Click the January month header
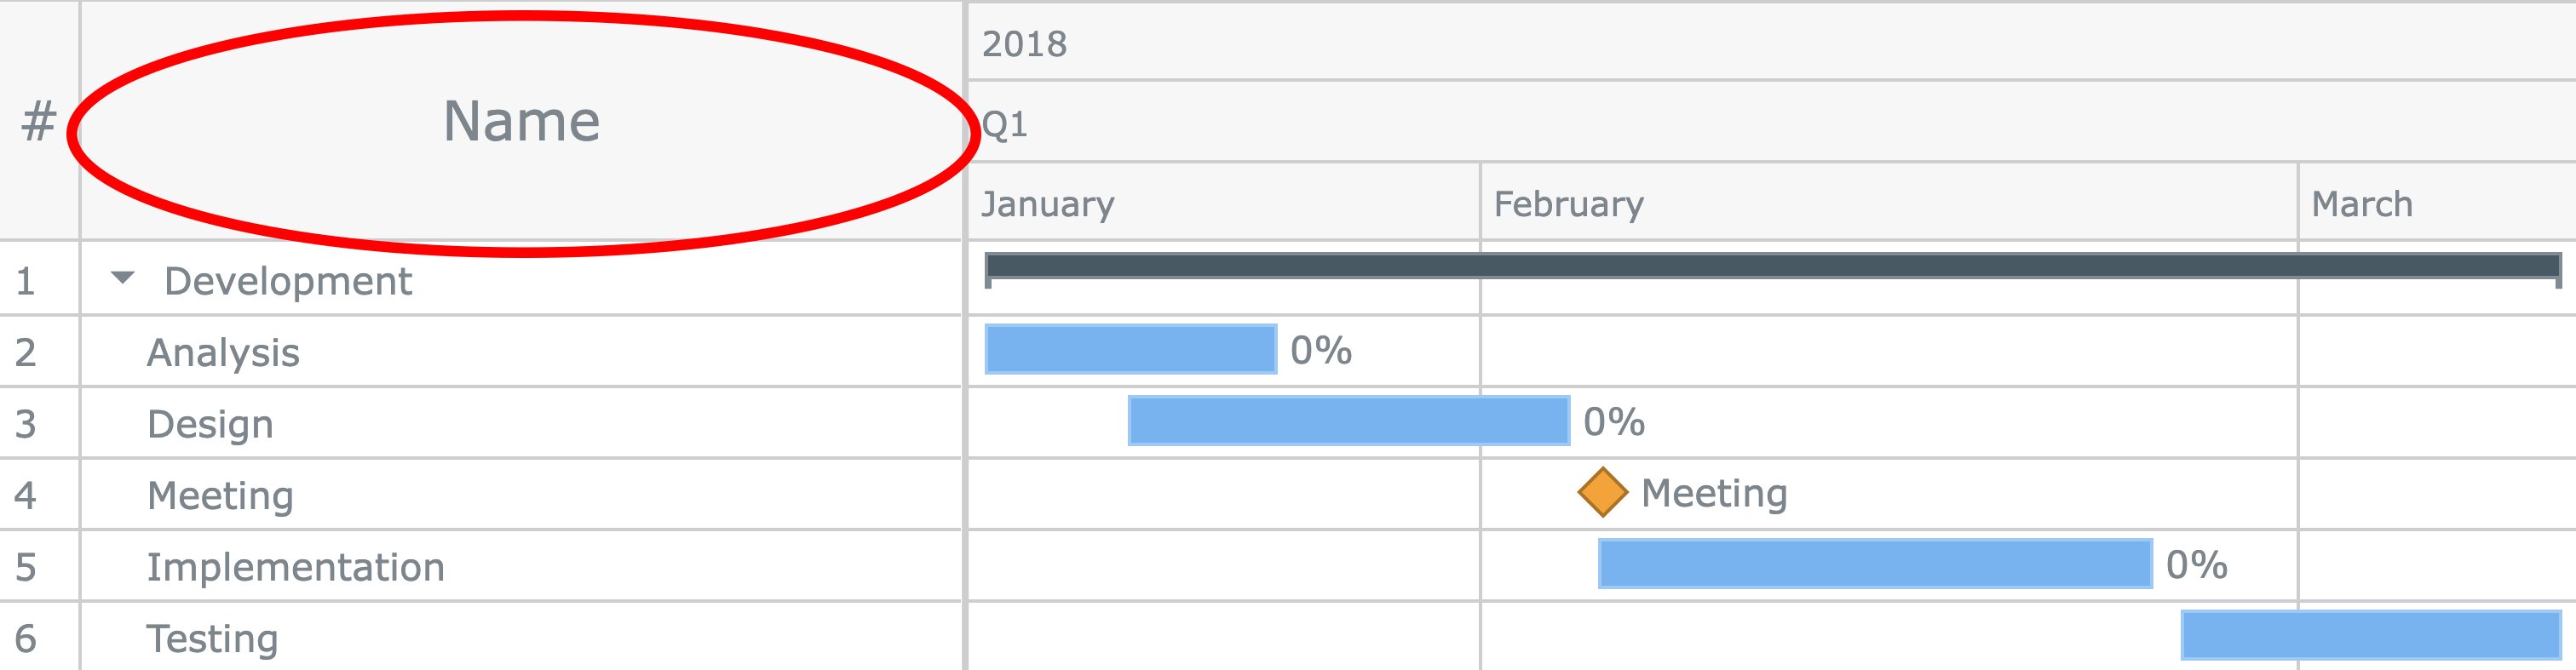2576x670 pixels. pyautogui.click(x=1047, y=204)
